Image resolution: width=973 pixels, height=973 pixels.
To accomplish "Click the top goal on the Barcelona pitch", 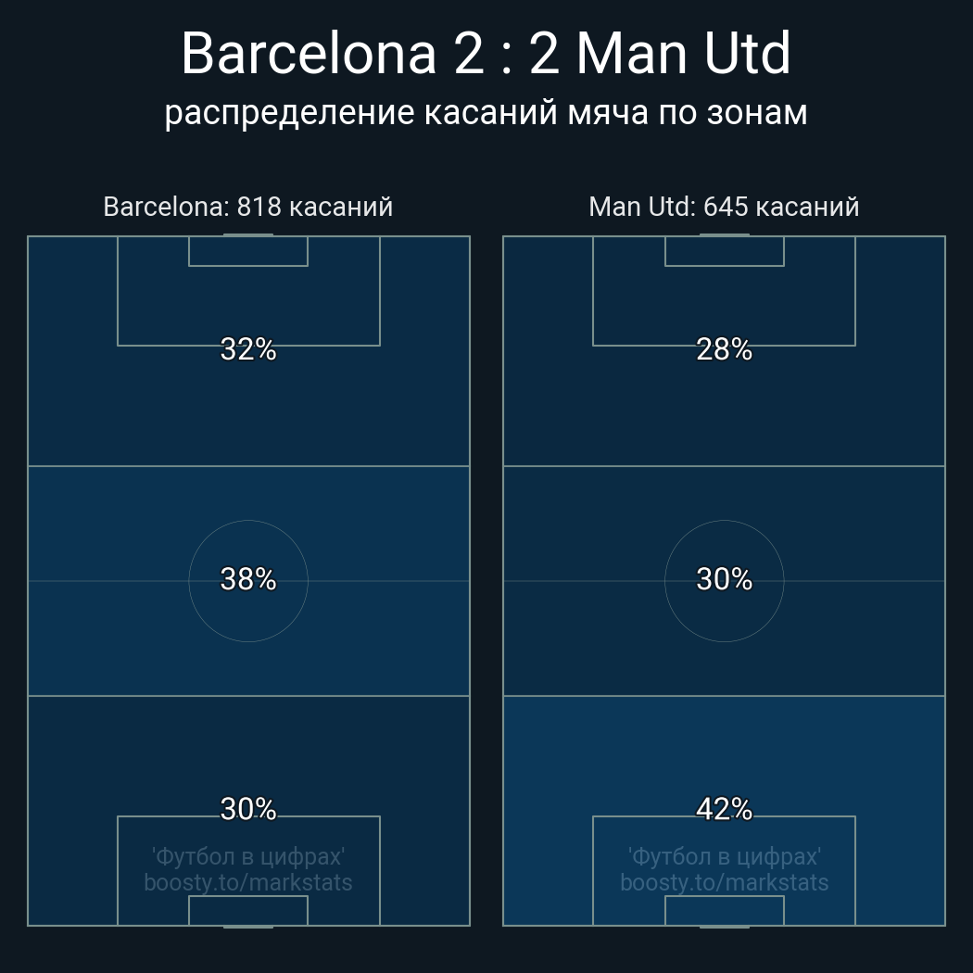I will tap(248, 235).
